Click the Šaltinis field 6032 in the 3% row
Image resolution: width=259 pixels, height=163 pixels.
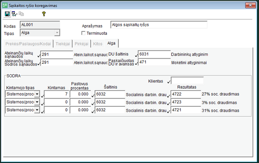click(x=110, y=102)
